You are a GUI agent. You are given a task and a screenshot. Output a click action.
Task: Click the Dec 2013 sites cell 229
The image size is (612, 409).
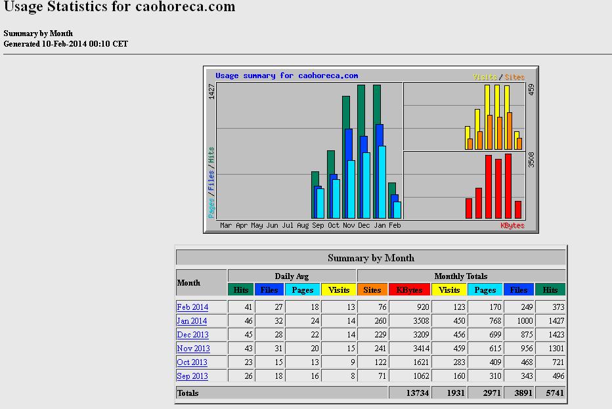[372, 335]
